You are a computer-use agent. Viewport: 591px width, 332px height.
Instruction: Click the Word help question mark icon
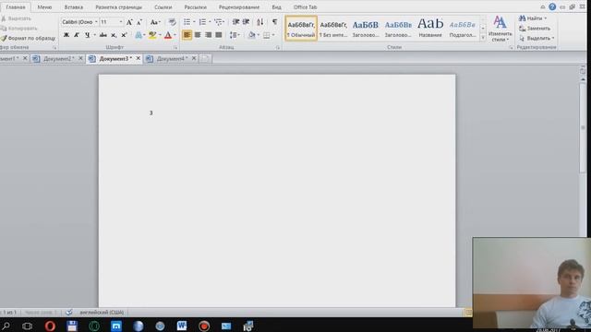click(552, 6)
